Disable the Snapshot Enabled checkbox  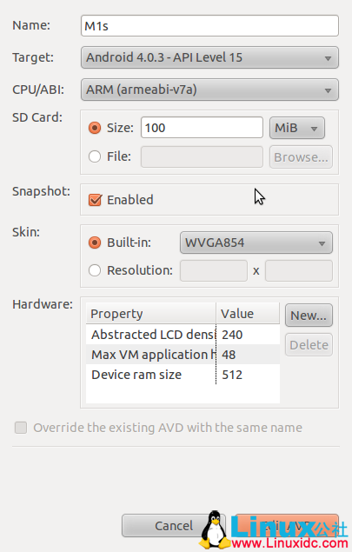[95, 200]
